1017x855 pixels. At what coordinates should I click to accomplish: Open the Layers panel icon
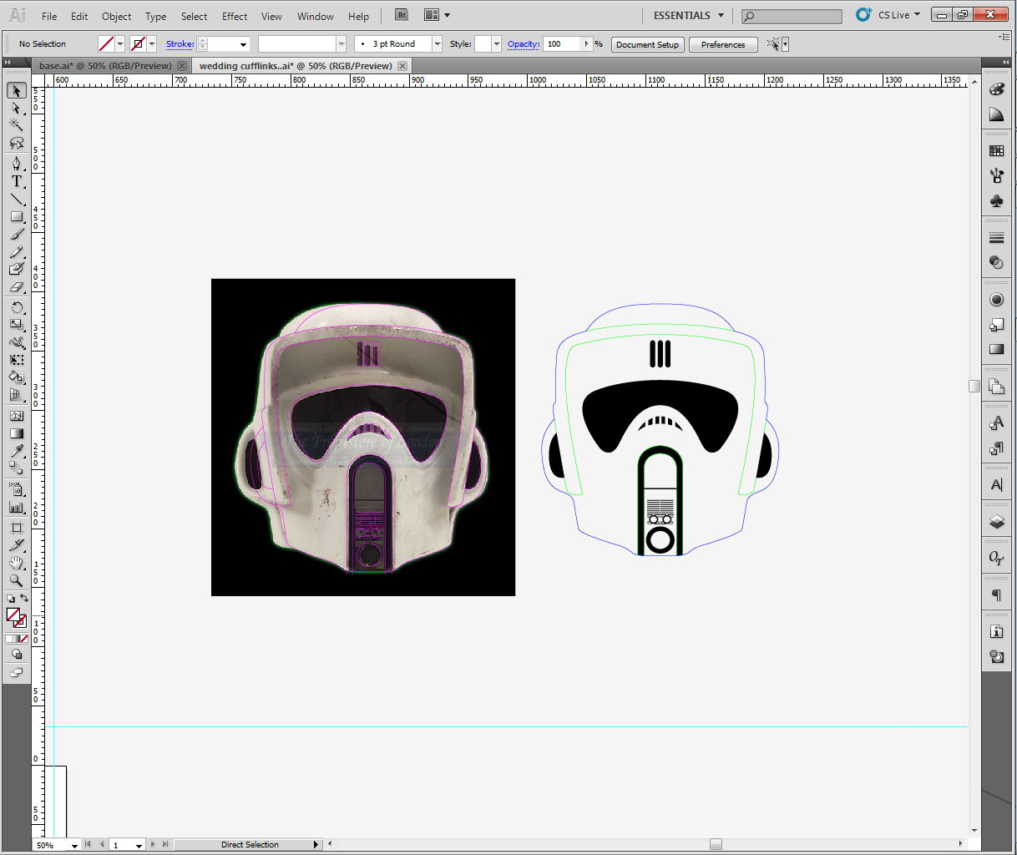[x=996, y=522]
